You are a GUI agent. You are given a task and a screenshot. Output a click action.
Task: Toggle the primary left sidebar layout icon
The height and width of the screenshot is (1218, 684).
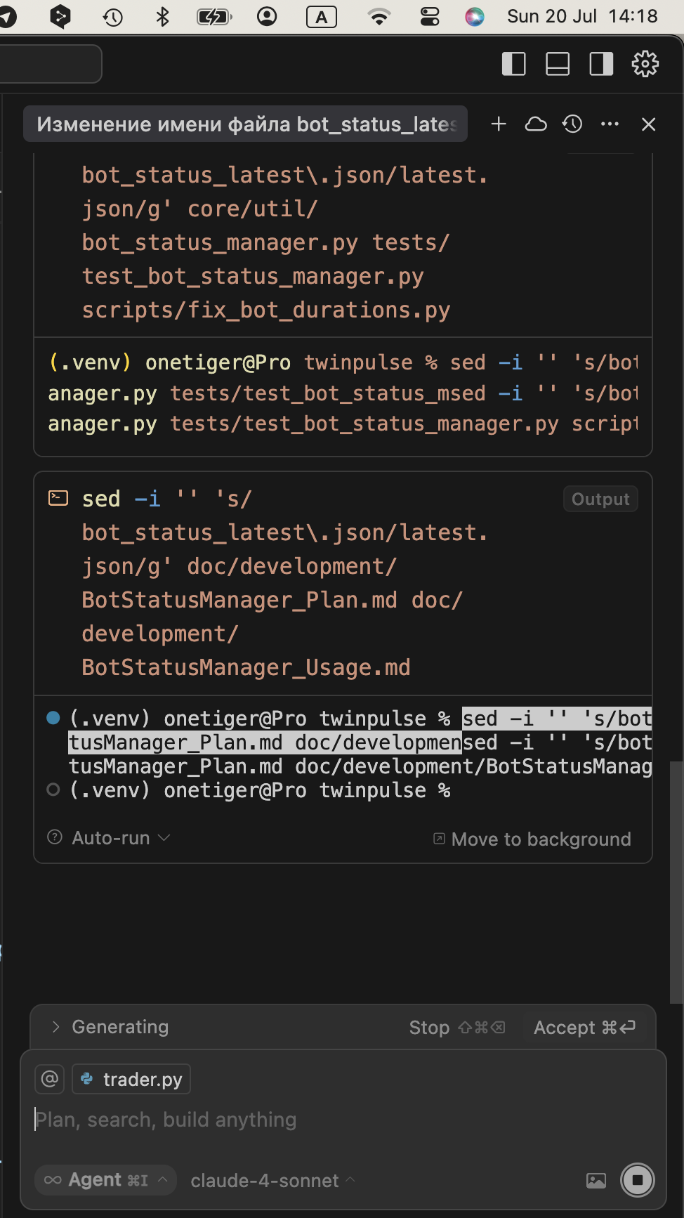pos(514,64)
